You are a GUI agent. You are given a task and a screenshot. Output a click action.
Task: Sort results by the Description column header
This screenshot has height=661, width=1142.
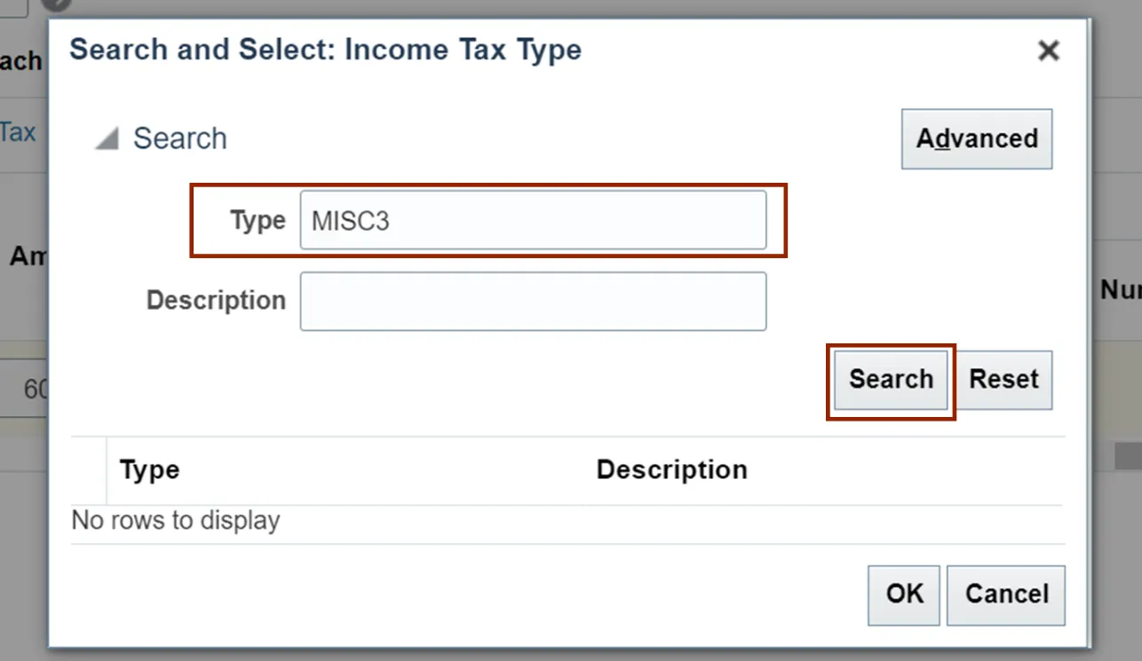pos(671,469)
